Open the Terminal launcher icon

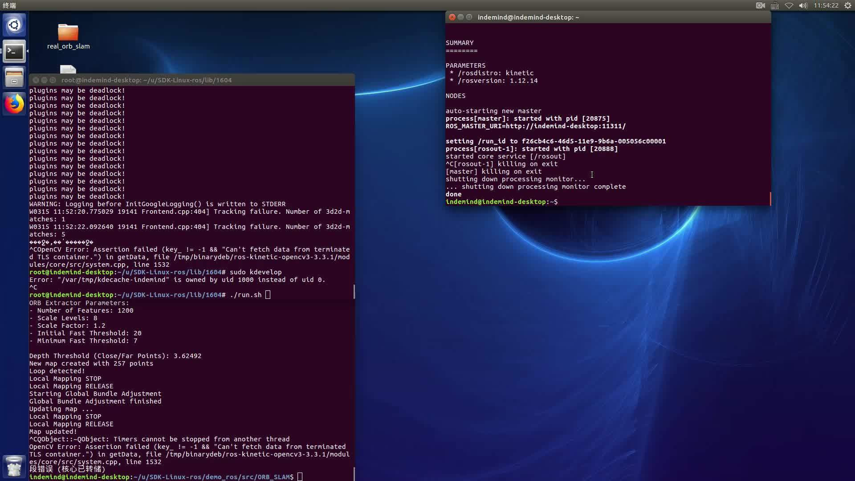14,52
